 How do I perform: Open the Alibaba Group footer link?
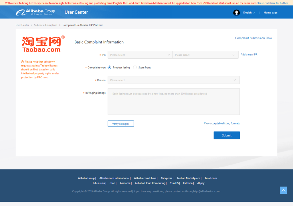86,178
